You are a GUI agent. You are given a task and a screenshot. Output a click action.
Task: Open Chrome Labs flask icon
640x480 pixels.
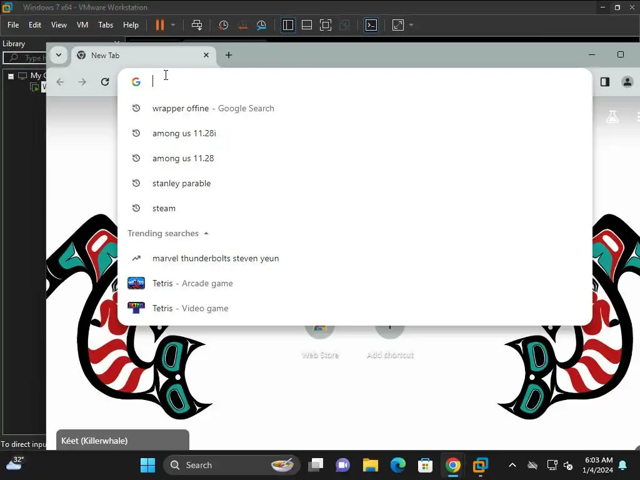(612, 117)
